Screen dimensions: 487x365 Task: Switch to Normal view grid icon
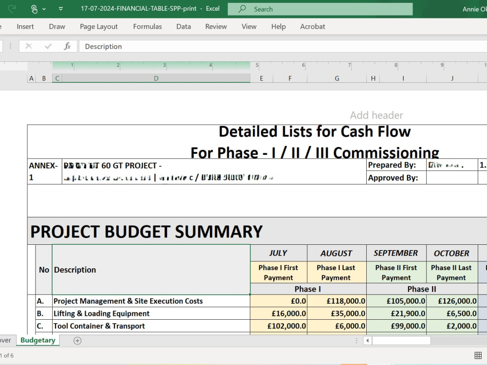pos(478,355)
